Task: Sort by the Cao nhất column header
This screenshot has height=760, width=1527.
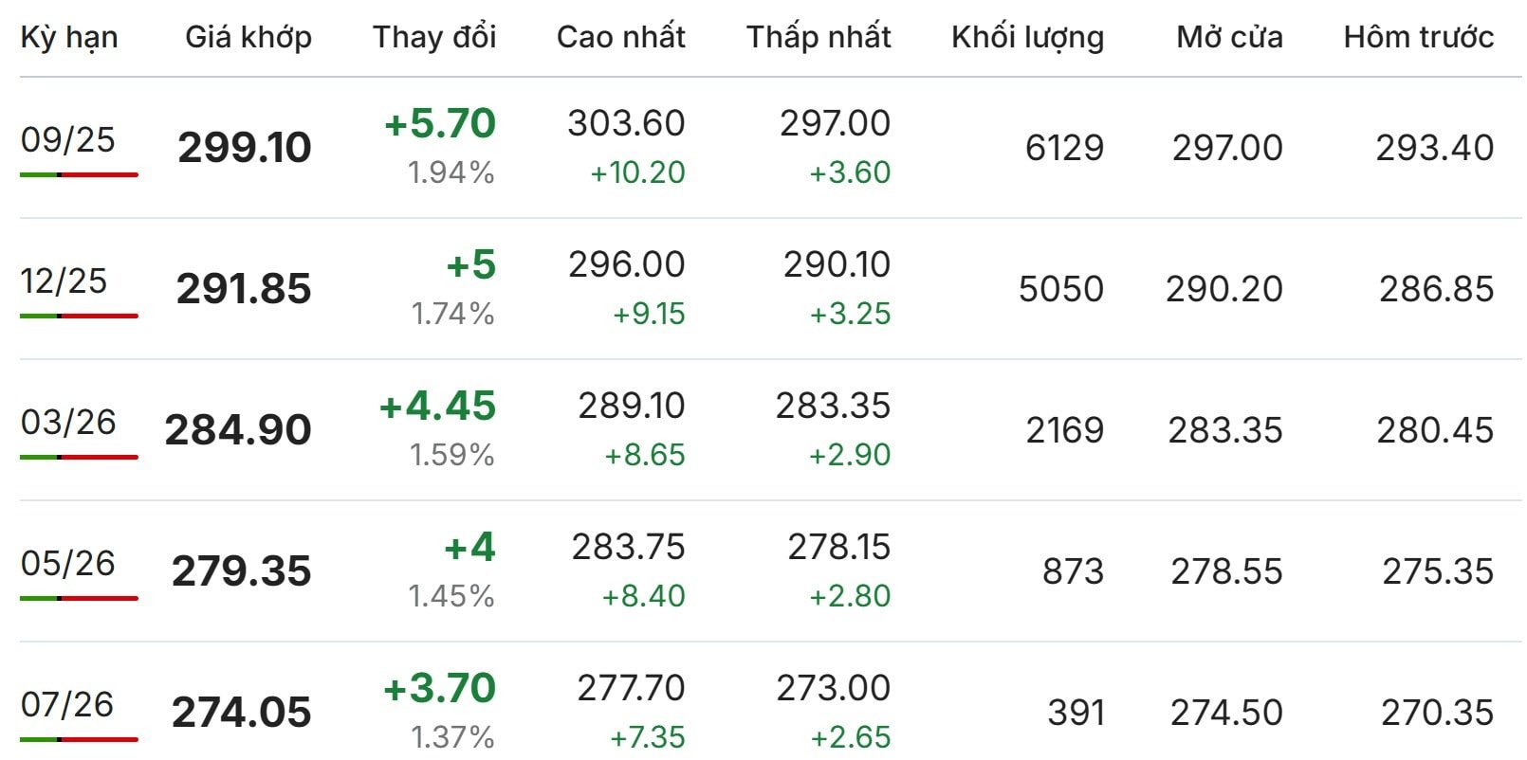Action: pyautogui.click(x=621, y=37)
